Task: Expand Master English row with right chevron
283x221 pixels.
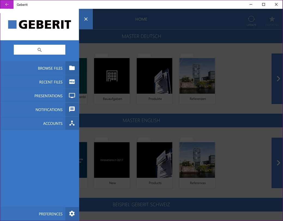Action: click(x=278, y=163)
